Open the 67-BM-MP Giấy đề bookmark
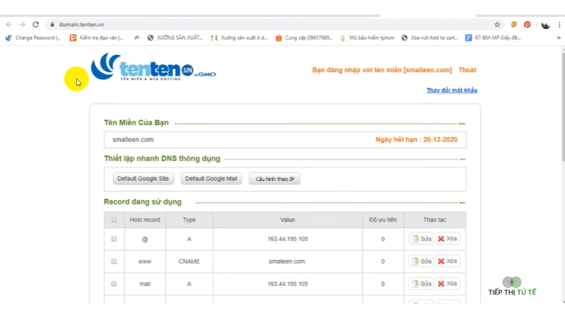This screenshot has height=318, width=565. click(493, 38)
